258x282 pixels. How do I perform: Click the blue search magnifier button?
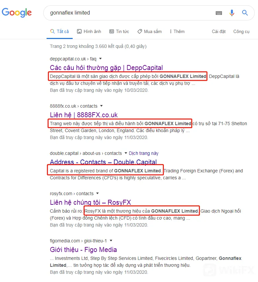(245, 13)
